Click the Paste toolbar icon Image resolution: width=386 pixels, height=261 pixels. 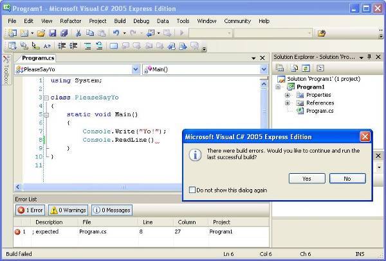[x=102, y=33]
